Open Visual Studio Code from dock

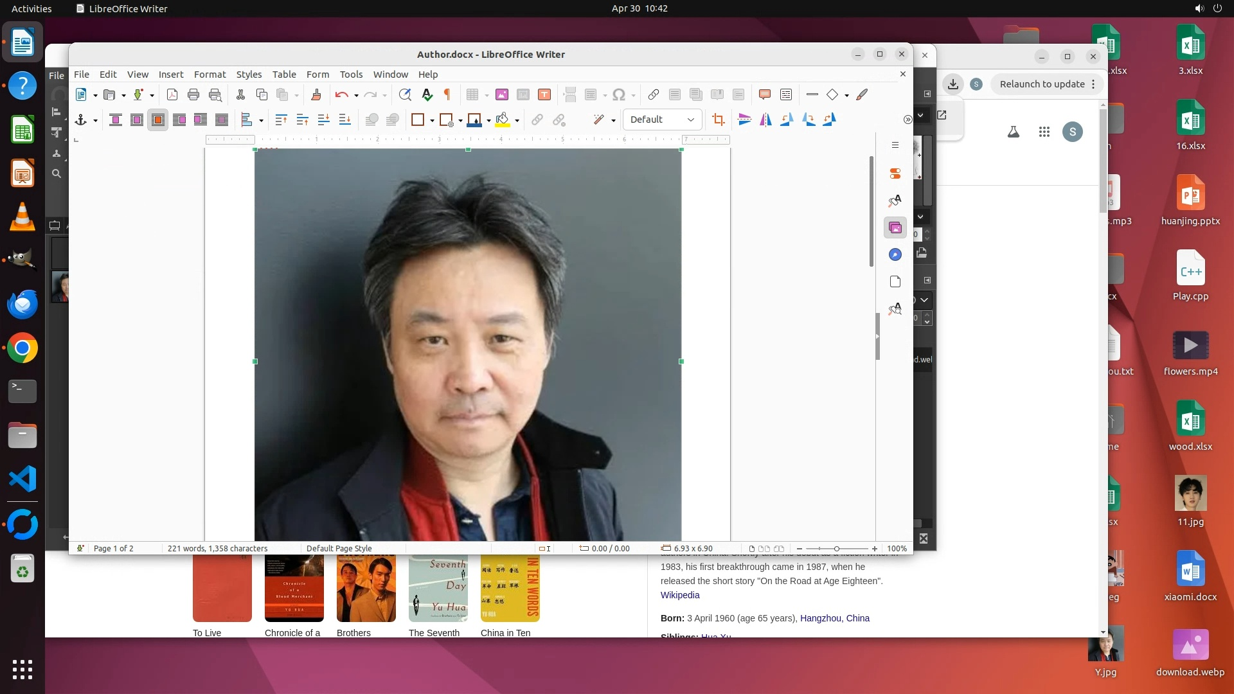point(22,479)
